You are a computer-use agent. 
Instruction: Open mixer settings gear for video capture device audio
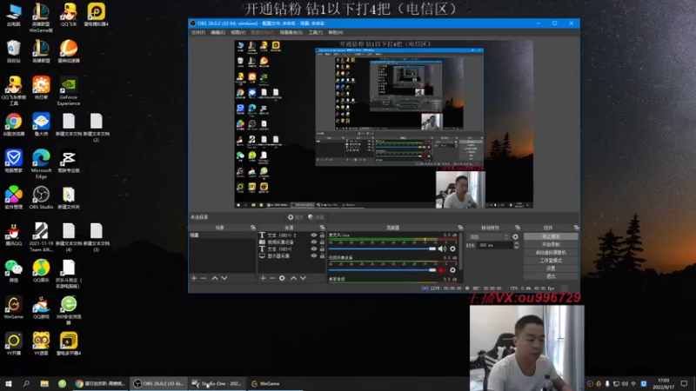click(x=452, y=270)
